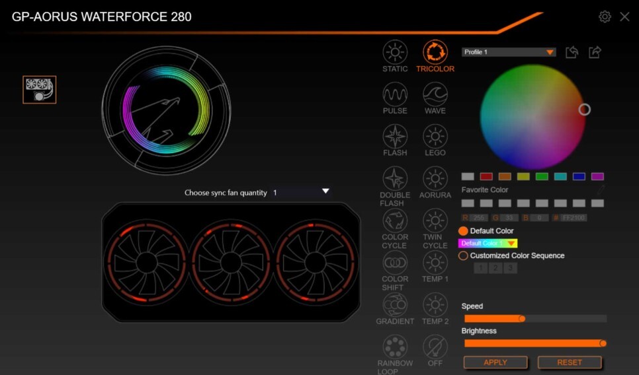Expand the sync fan quantity dropdown
The image size is (639, 375).
(x=301, y=192)
